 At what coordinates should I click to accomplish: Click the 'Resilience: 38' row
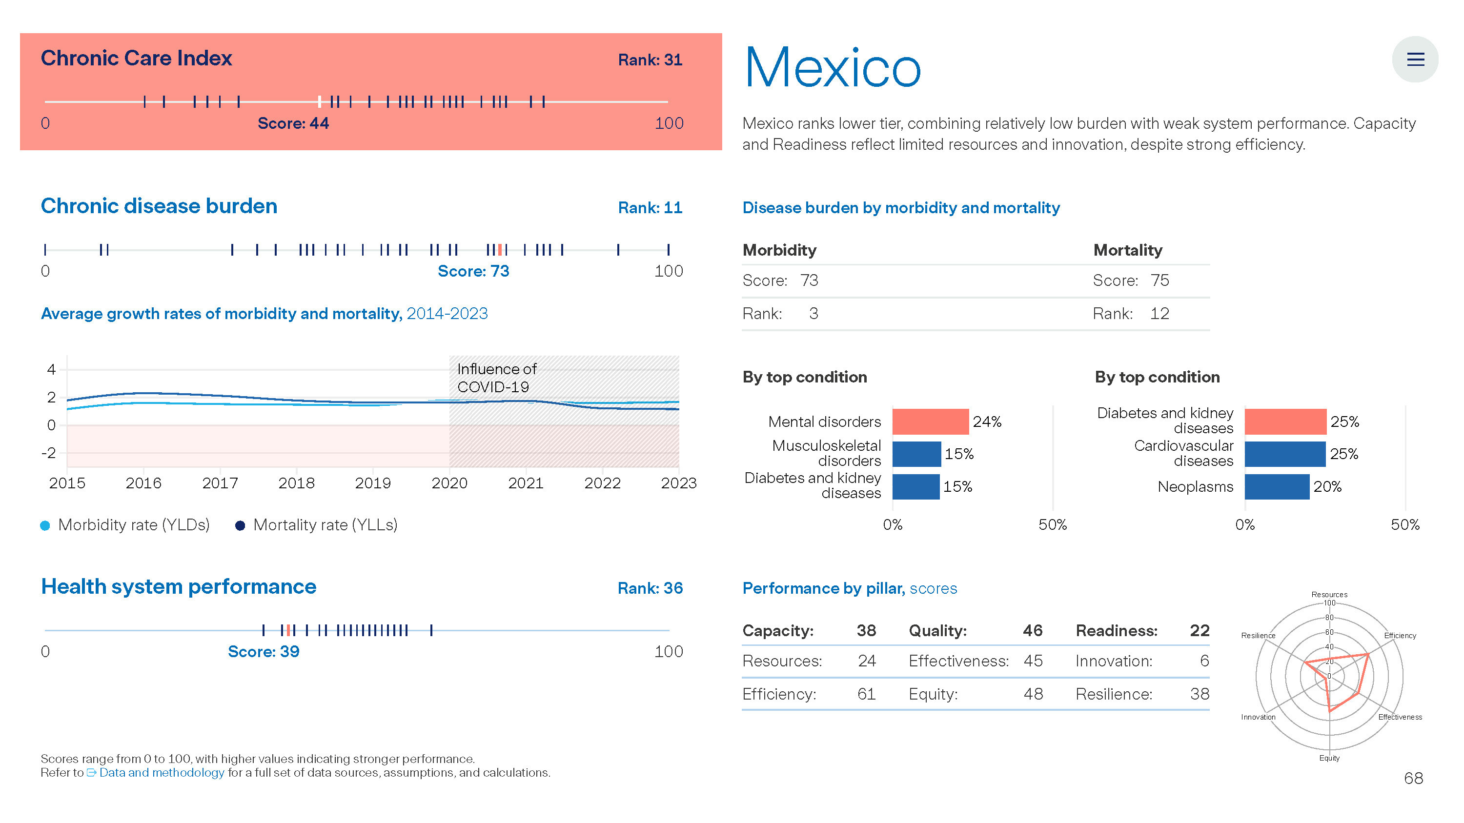(1142, 694)
